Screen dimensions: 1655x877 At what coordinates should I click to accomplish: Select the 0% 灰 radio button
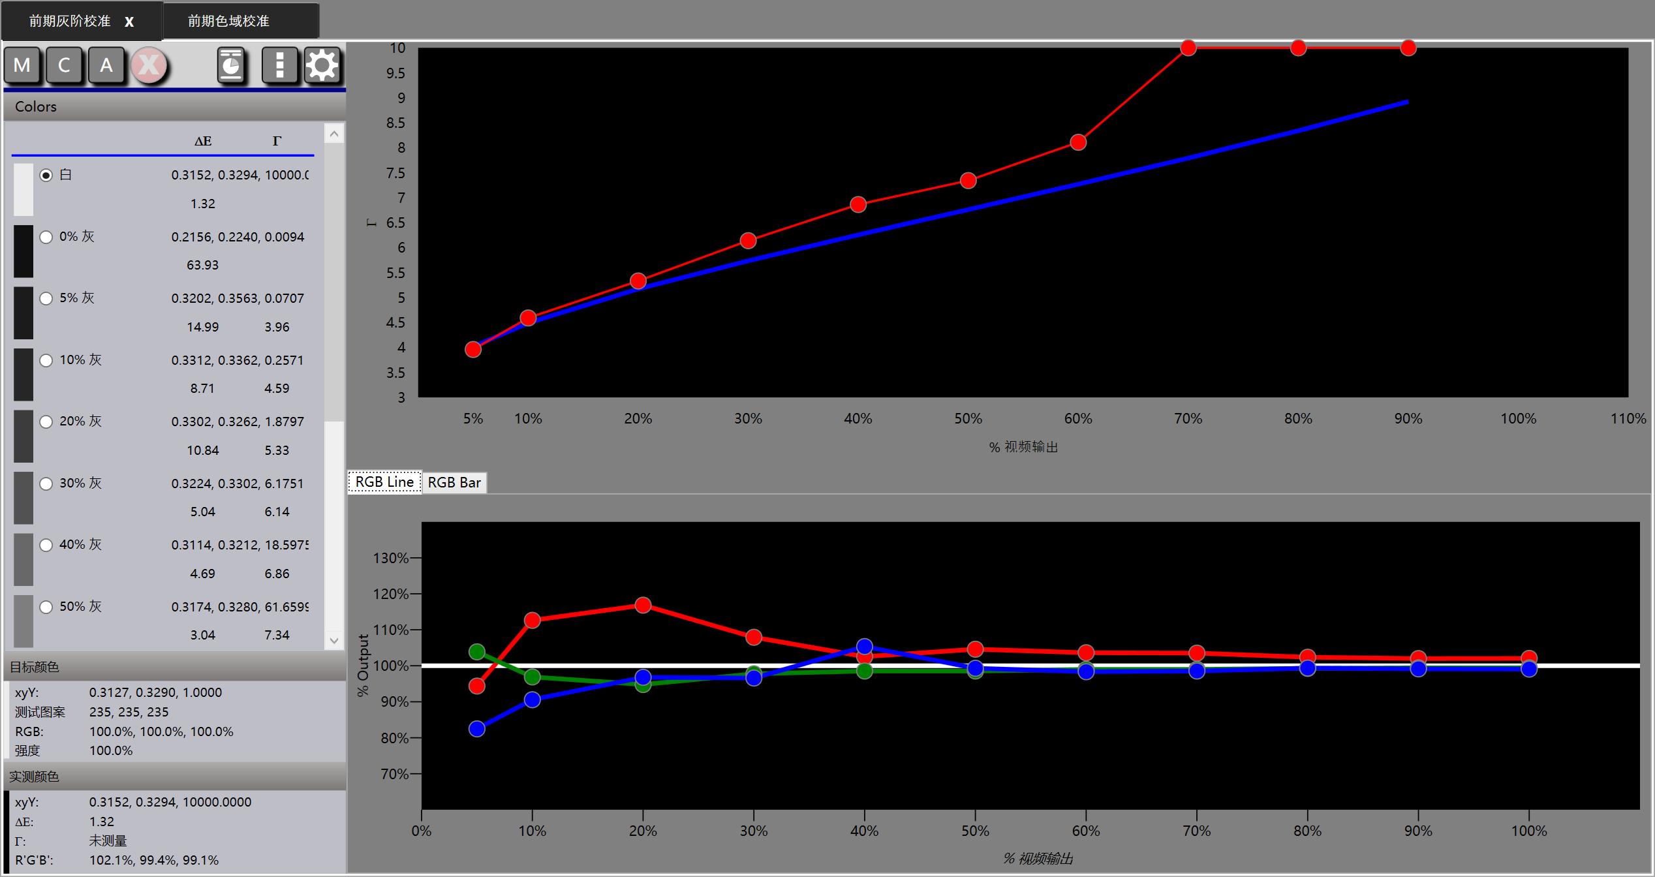[46, 237]
